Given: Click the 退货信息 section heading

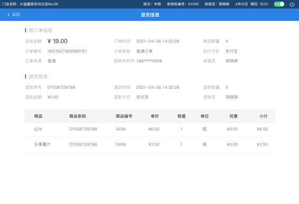Looking at the screenshot, I should (38, 77).
